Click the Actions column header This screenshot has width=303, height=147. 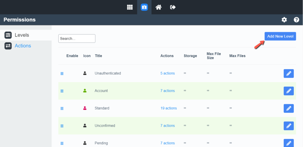(167, 56)
